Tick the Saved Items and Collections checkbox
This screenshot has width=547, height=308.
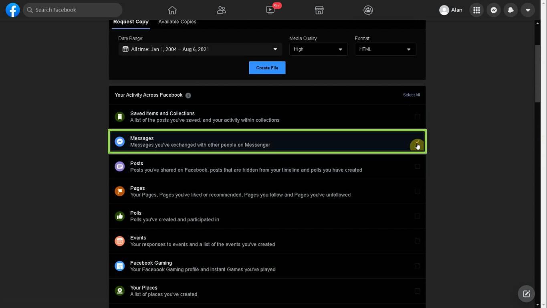(x=417, y=117)
